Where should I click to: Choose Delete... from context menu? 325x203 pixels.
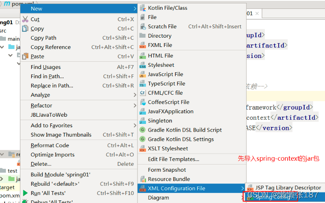[x=79, y=164]
